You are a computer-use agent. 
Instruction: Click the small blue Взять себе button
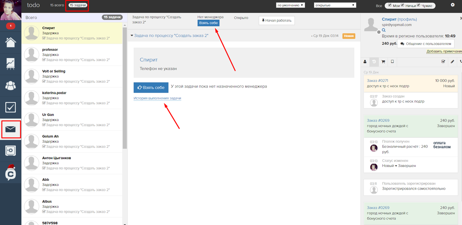coord(208,23)
